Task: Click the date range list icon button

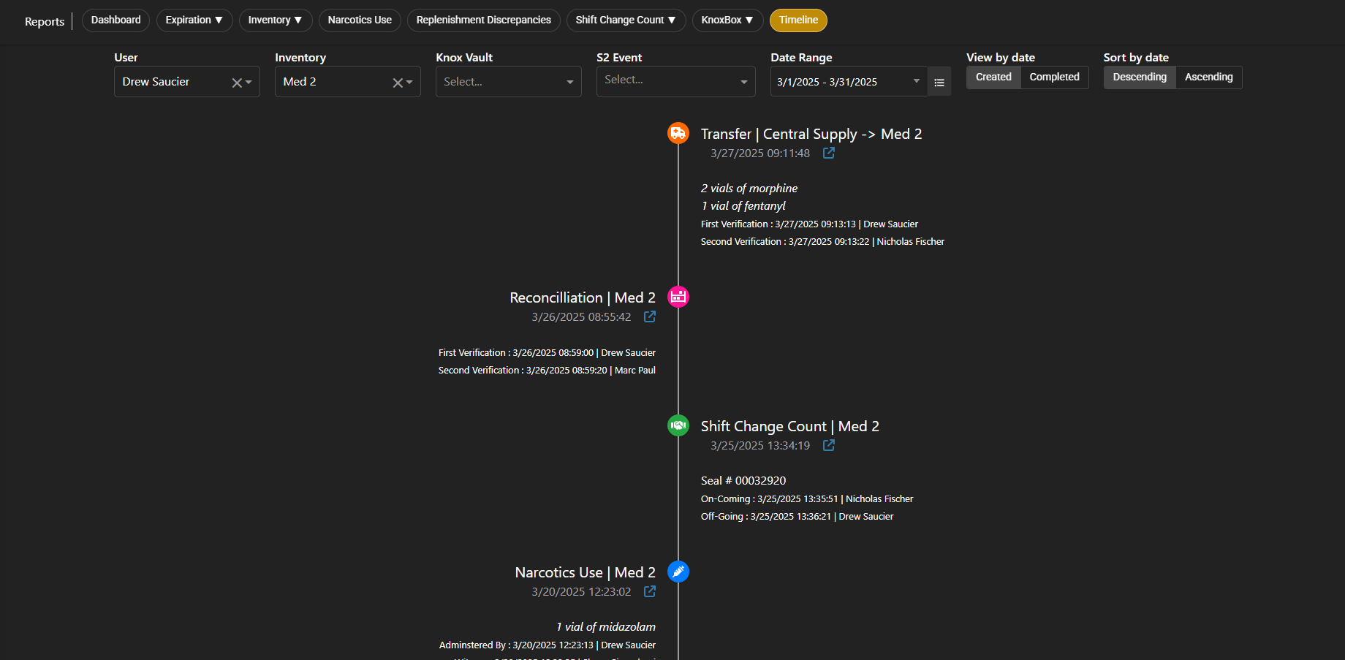Action: point(939,82)
